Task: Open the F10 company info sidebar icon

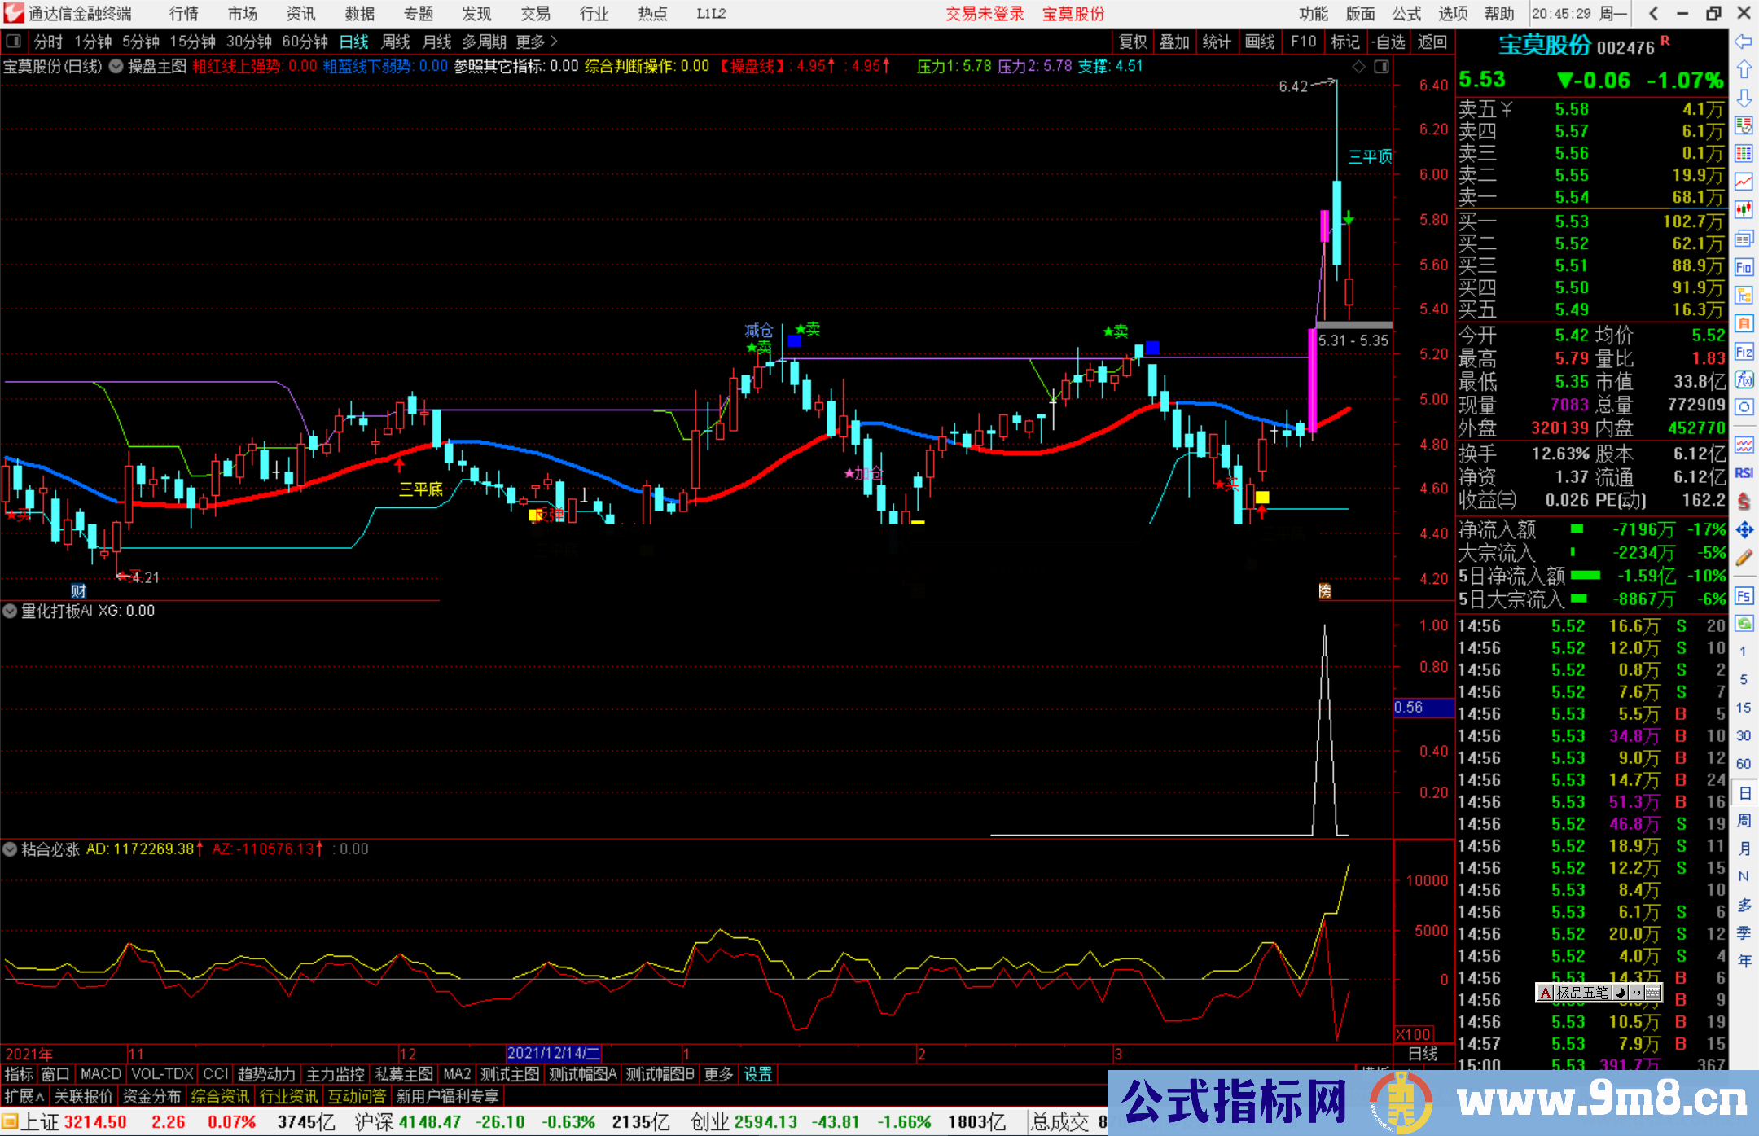Action: [1744, 267]
